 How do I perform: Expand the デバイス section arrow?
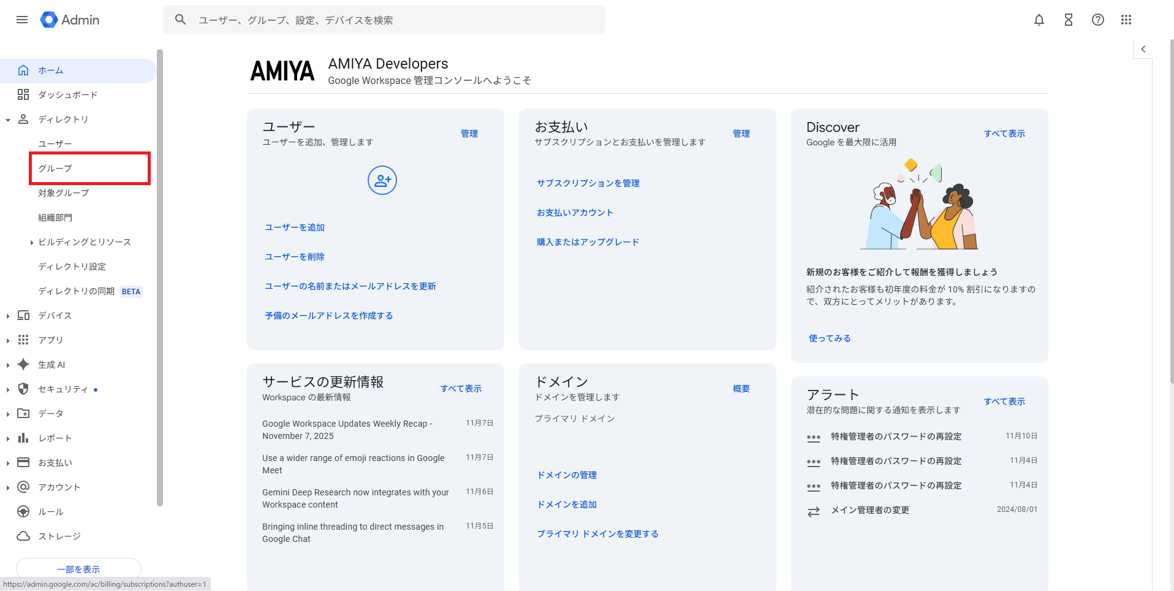pyautogui.click(x=8, y=316)
